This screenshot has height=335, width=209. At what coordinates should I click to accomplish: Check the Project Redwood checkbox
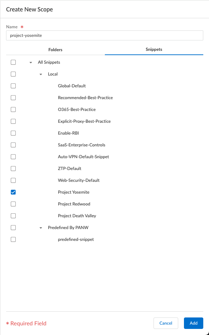[x=13, y=204]
